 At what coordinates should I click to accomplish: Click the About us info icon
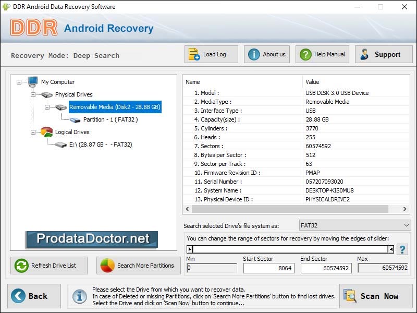[x=253, y=54]
